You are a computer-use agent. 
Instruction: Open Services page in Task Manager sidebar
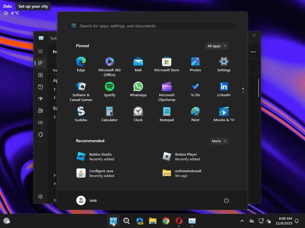coord(41,134)
